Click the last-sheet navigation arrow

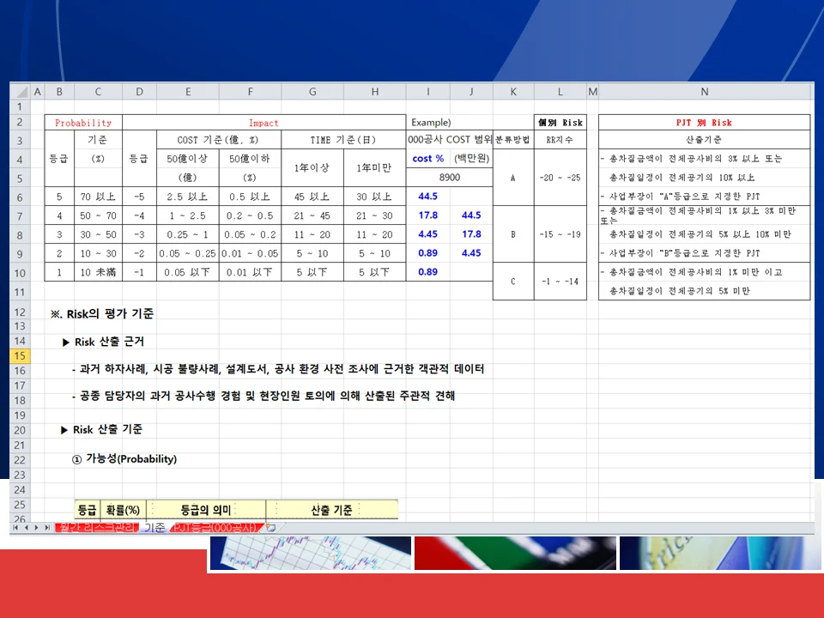pyautogui.click(x=48, y=528)
